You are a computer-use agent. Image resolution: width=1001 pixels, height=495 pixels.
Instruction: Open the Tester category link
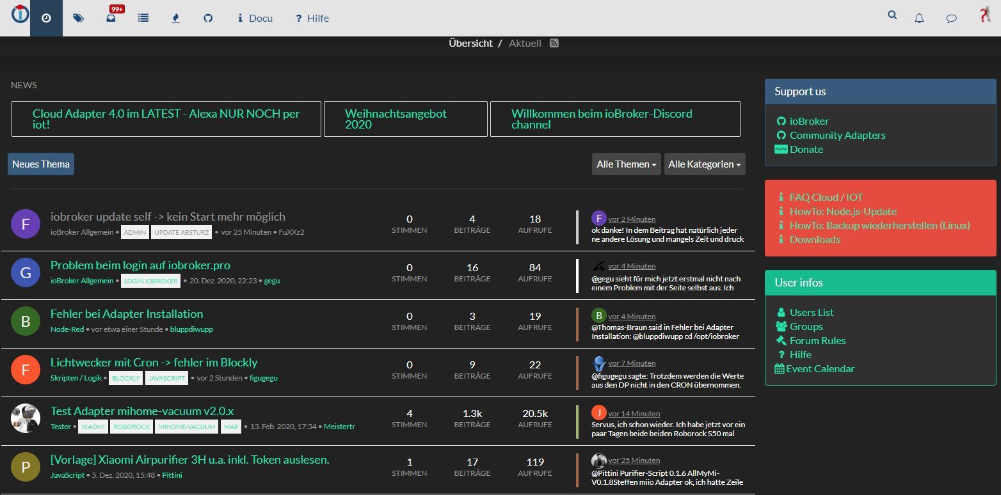(x=61, y=427)
